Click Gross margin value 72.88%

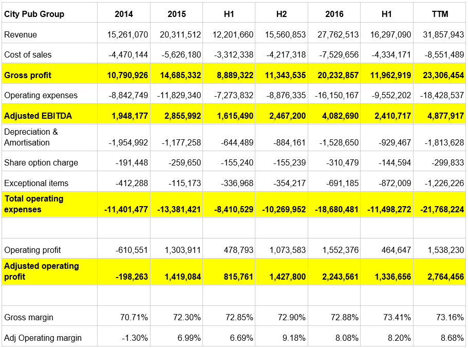(x=344, y=317)
